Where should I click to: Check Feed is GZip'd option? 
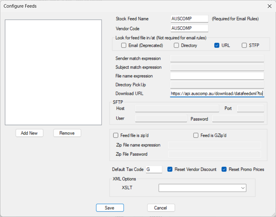pyautogui.click(x=196, y=135)
